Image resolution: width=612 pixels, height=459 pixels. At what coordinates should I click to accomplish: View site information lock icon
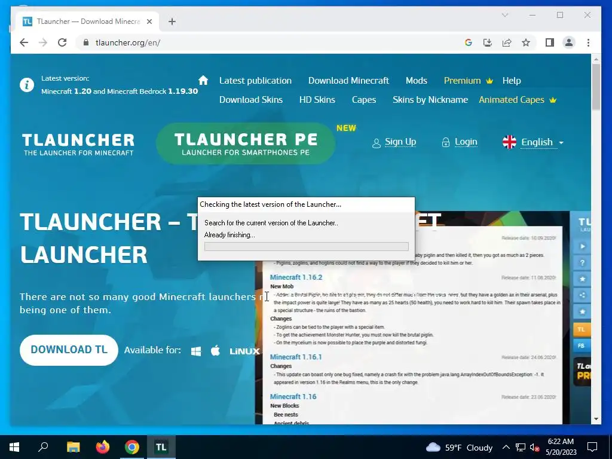tap(86, 42)
